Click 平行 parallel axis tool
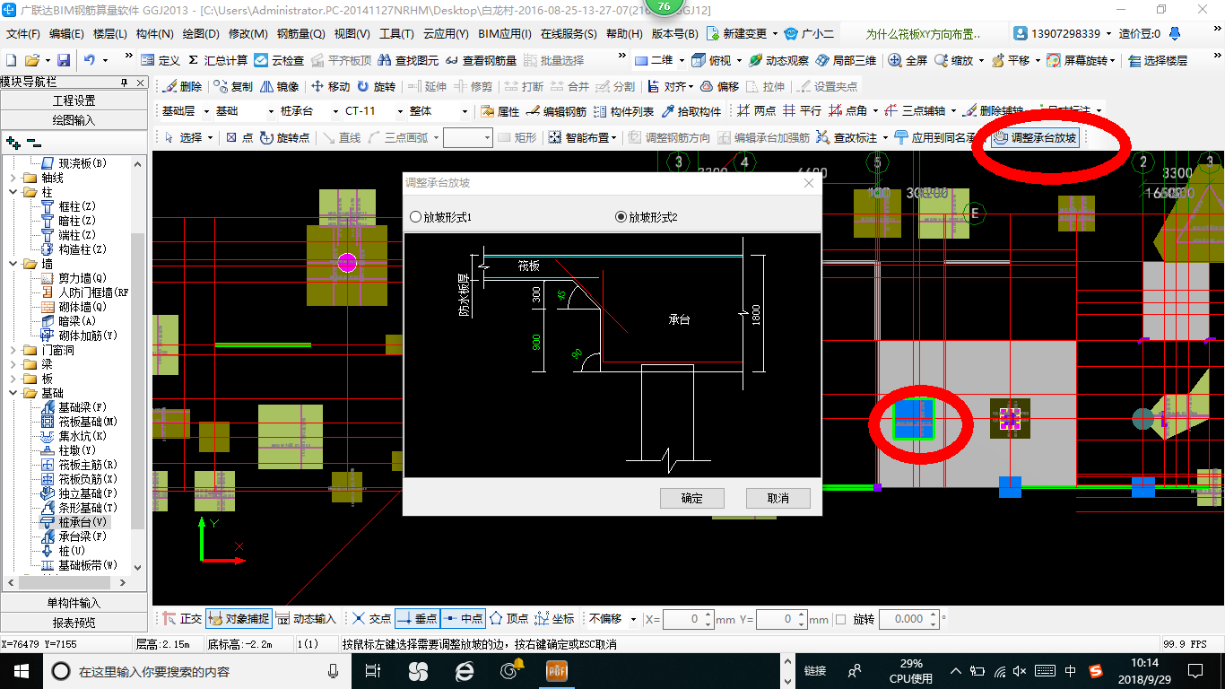This screenshot has width=1225, height=689. [802, 111]
